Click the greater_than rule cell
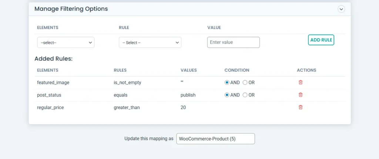The width and height of the screenshot is (379, 159). (127, 107)
